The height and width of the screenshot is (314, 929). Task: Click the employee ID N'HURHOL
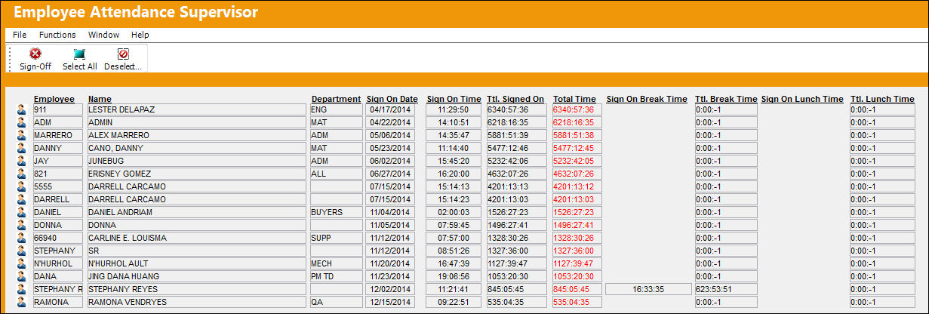pyautogui.click(x=57, y=263)
